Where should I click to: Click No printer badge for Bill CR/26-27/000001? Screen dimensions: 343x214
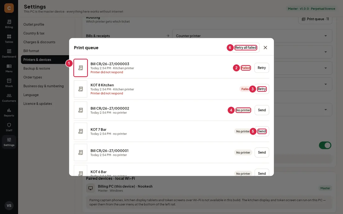243,152
